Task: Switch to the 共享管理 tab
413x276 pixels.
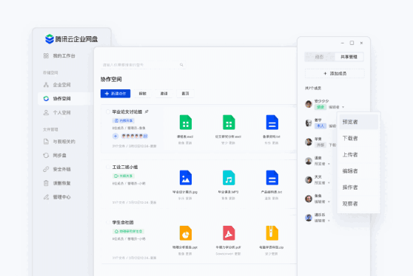Action: click(x=349, y=57)
